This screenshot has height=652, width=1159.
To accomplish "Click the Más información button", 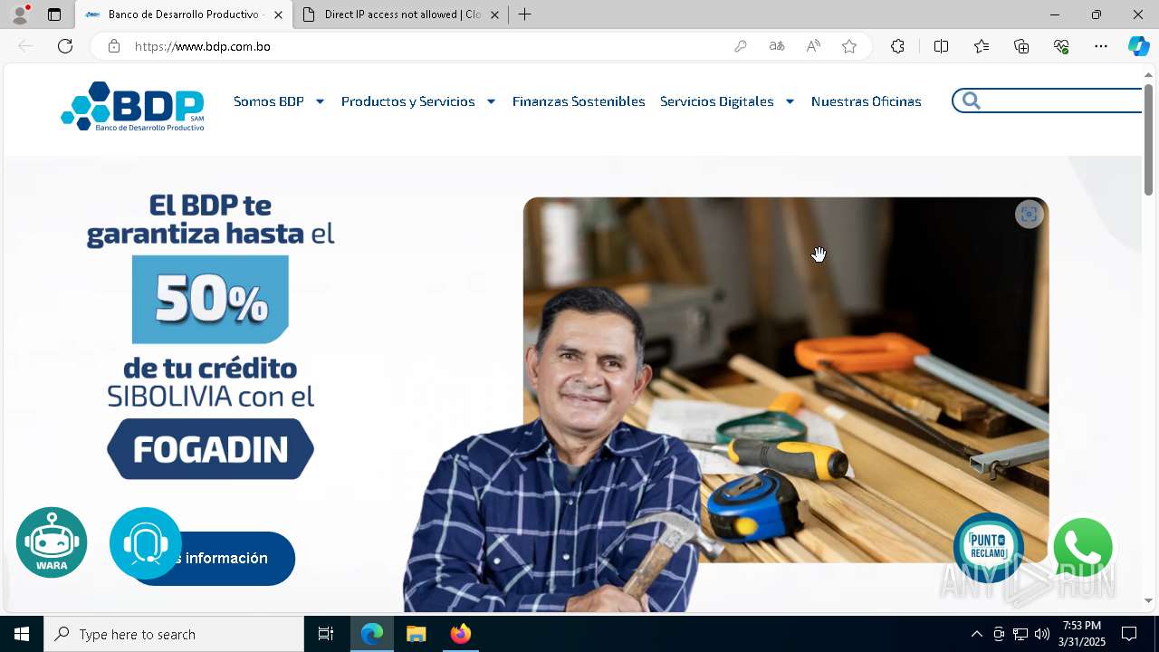I will click(x=213, y=559).
